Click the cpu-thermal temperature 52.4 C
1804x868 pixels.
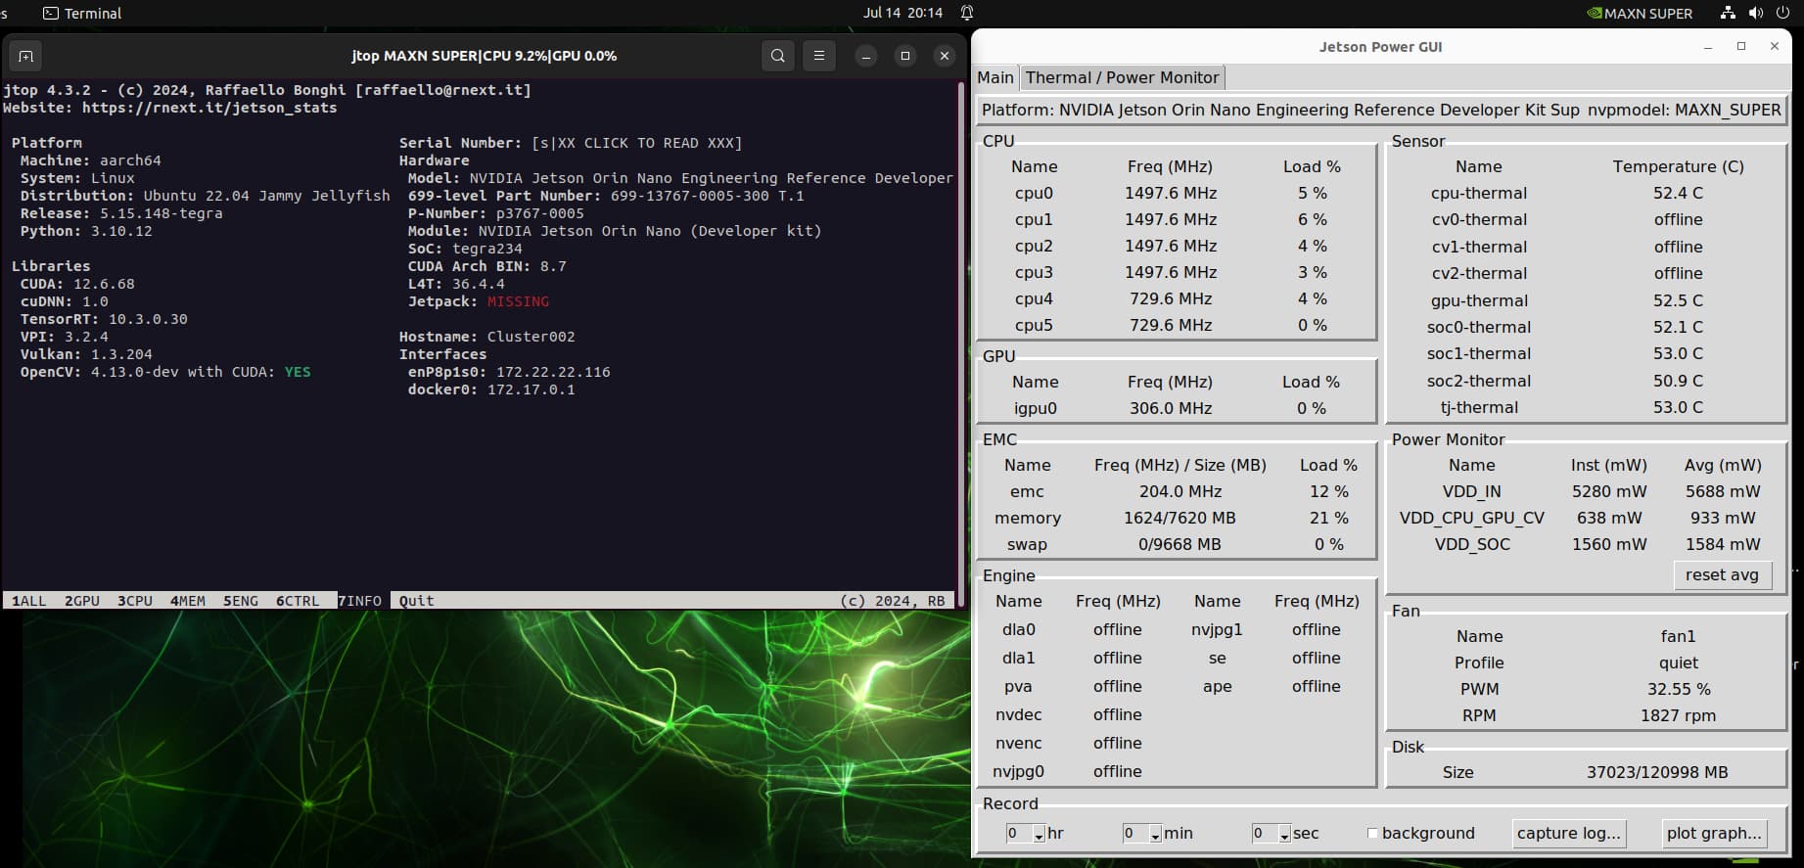tap(1678, 193)
